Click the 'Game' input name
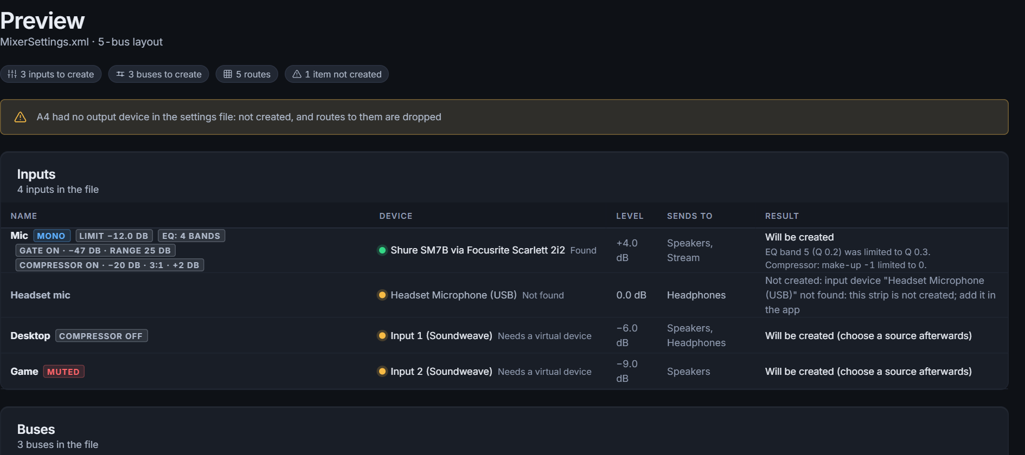Image resolution: width=1025 pixels, height=455 pixels. 24,372
